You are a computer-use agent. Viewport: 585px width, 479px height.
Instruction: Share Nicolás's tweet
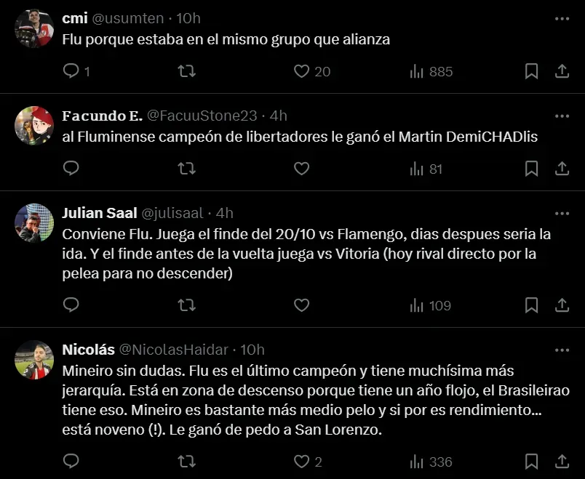[x=562, y=461]
